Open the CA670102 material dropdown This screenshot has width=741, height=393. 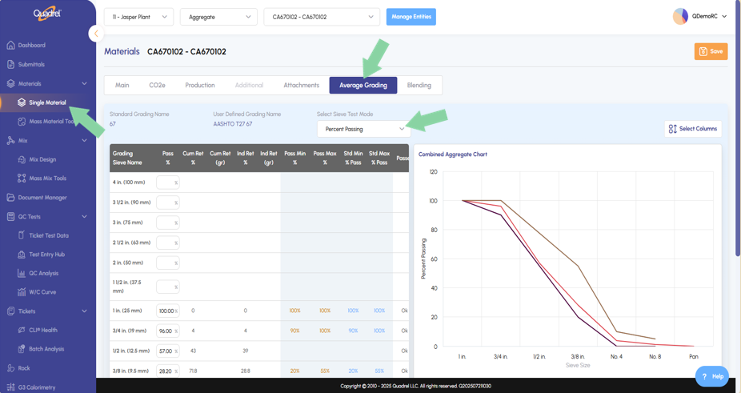[x=322, y=17]
